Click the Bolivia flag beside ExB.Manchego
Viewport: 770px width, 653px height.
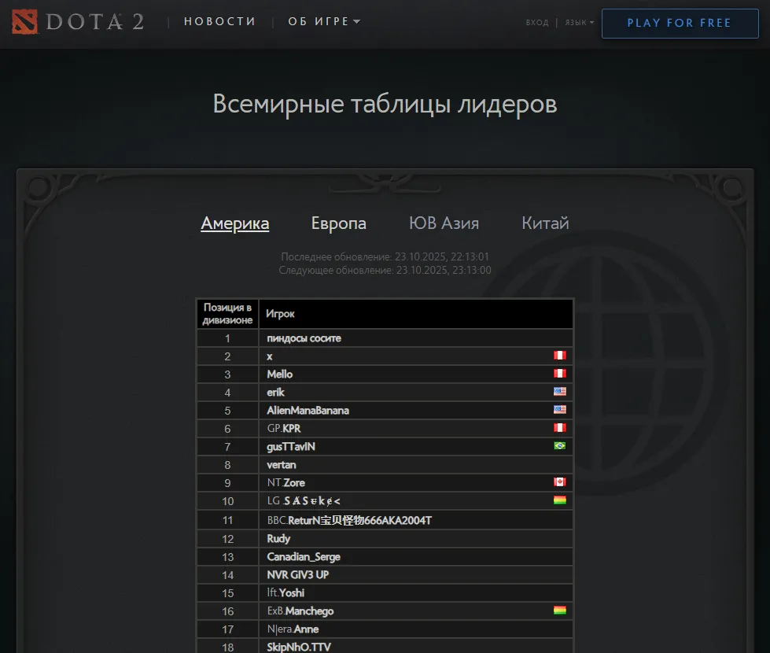[x=560, y=611]
